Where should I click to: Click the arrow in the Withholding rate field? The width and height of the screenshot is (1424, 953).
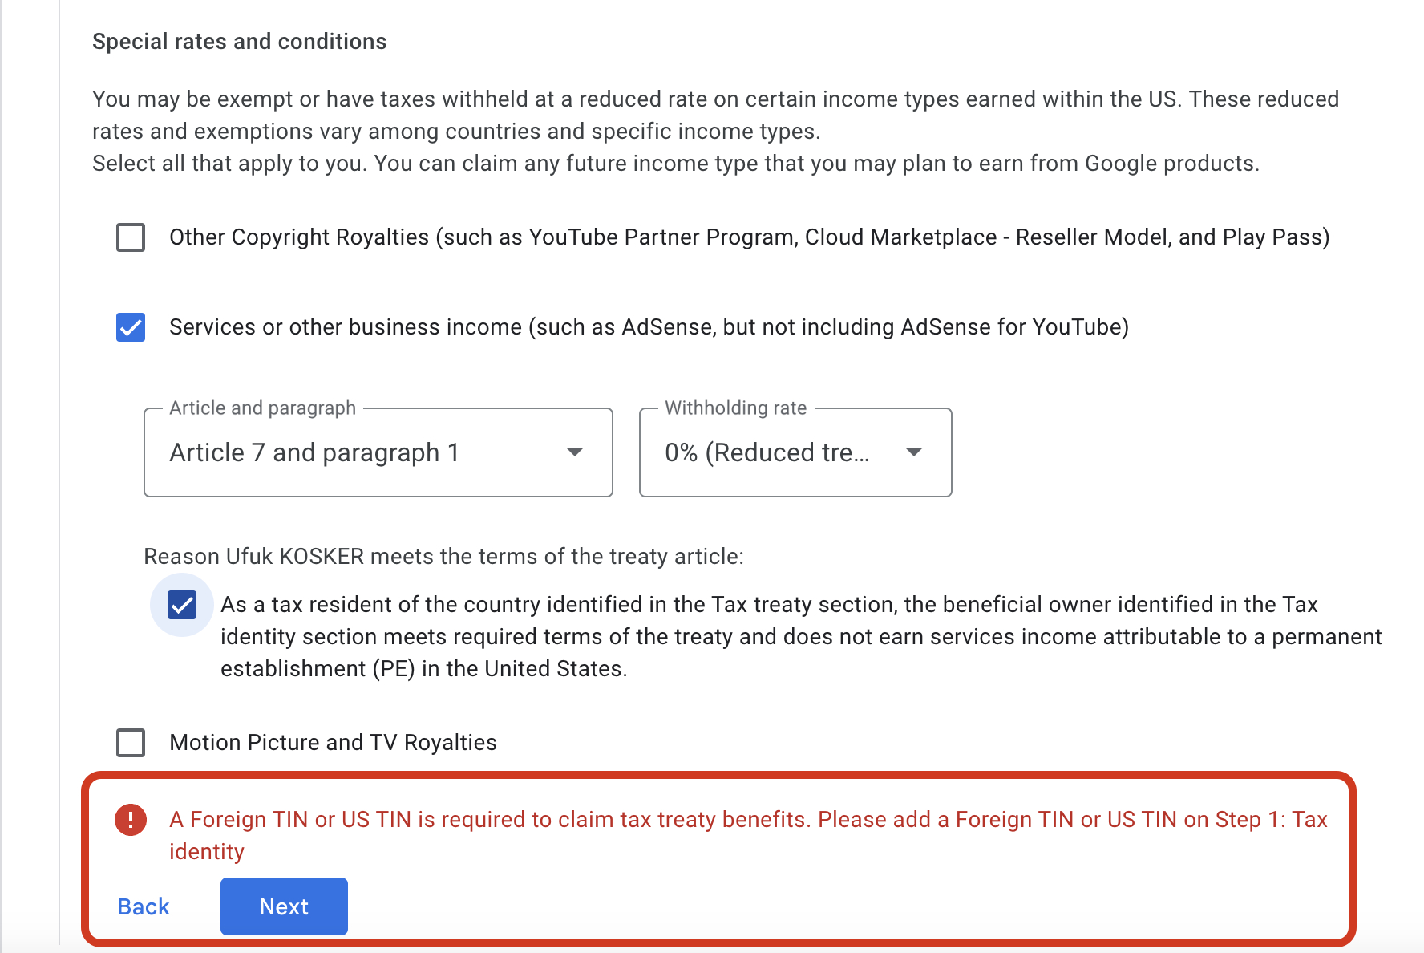coord(914,452)
